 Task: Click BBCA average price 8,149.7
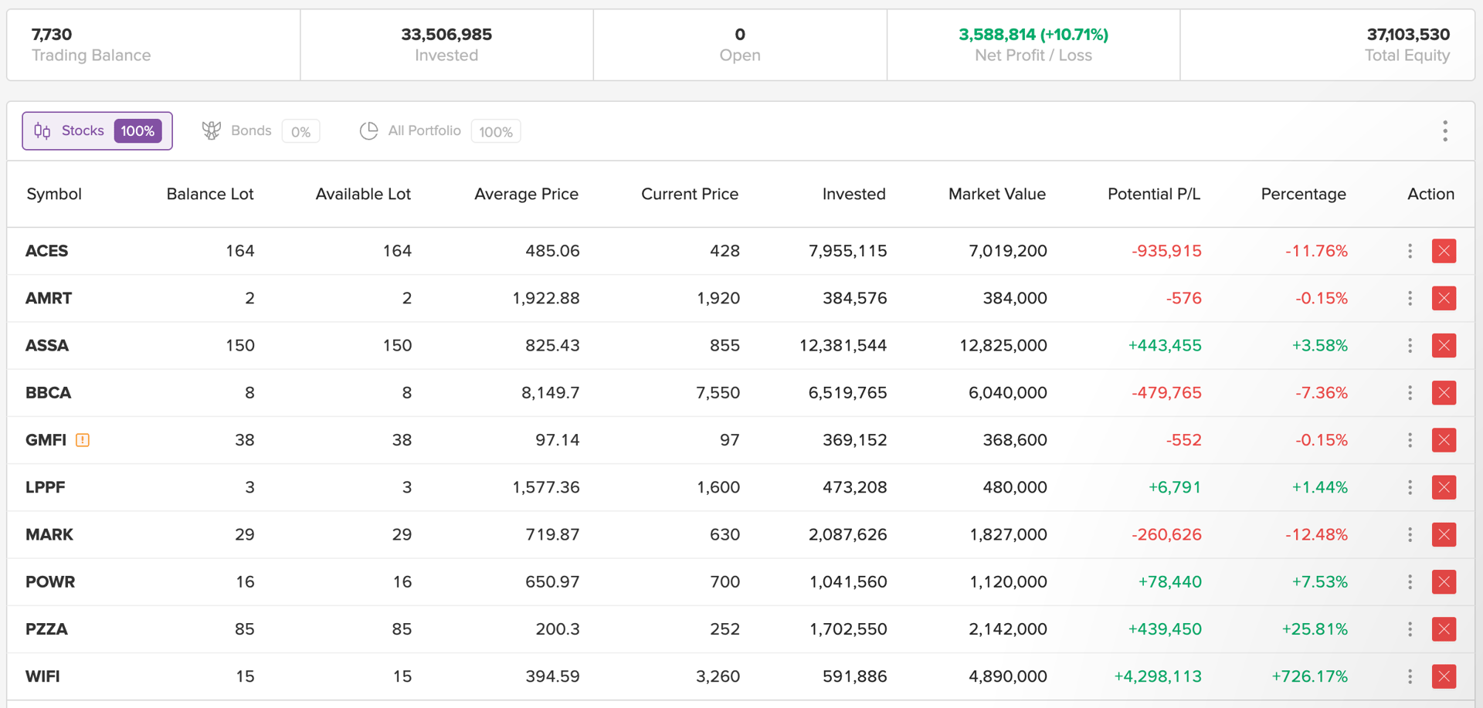click(551, 393)
